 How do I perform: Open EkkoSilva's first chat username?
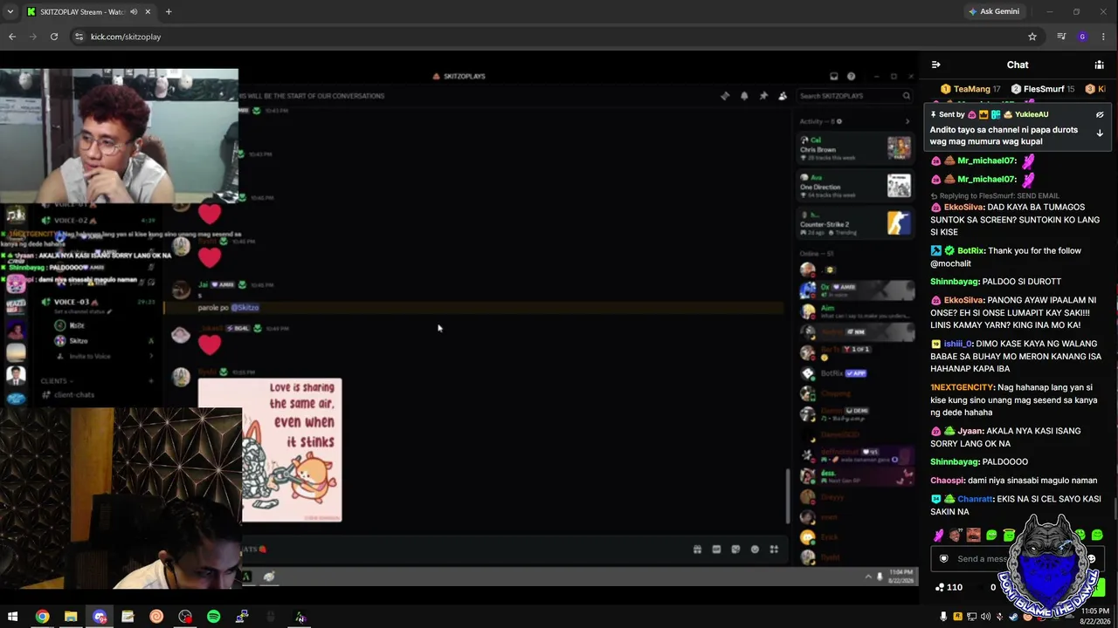click(963, 208)
